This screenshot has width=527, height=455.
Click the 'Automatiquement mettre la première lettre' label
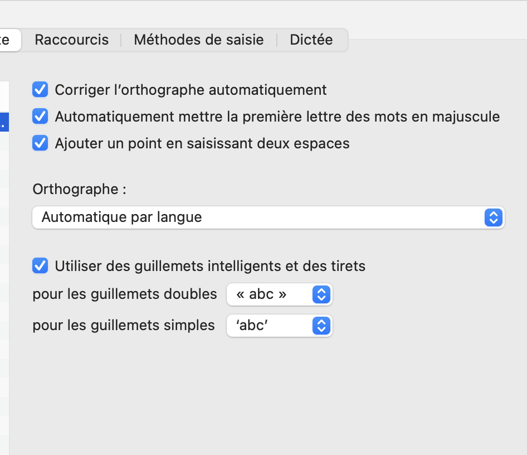(x=277, y=117)
